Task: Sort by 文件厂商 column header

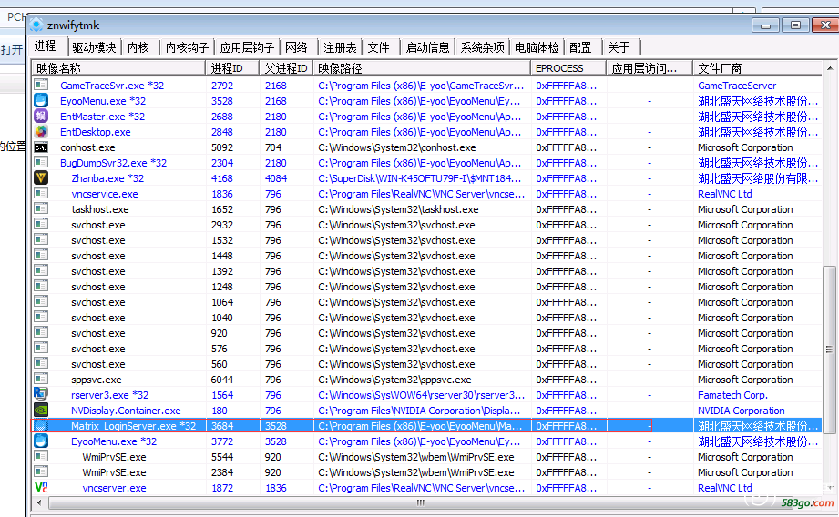Action: click(757, 68)
